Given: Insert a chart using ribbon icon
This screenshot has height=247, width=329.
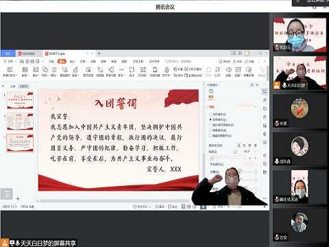Looking at the screenshot, I should tap(75, 71).
